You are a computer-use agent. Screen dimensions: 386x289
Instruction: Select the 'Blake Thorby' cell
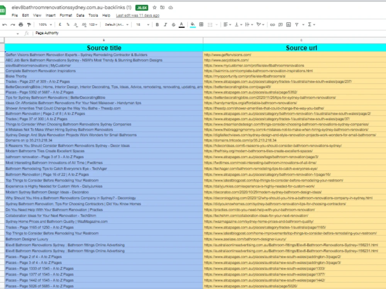pos(103,76)
